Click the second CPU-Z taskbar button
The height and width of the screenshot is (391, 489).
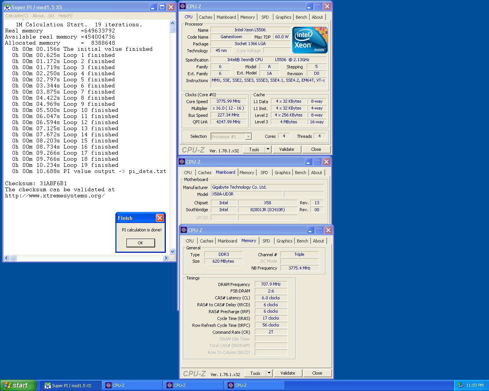[x=193, y=386]
